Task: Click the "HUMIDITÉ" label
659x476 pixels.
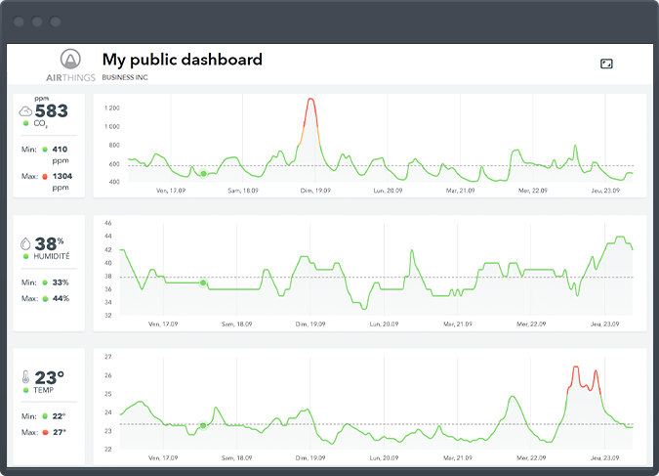Action: pos(52,256)
